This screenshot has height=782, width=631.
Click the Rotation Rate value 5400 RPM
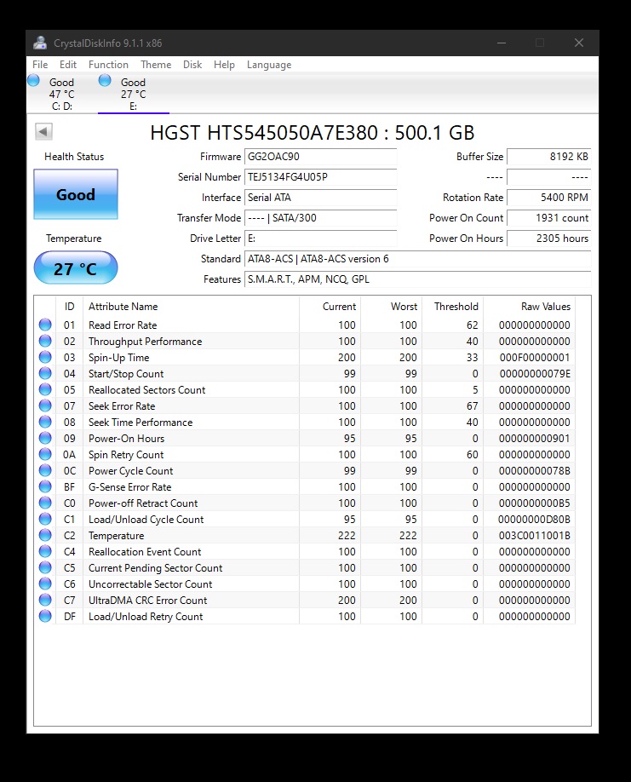[x=548, y=198]
